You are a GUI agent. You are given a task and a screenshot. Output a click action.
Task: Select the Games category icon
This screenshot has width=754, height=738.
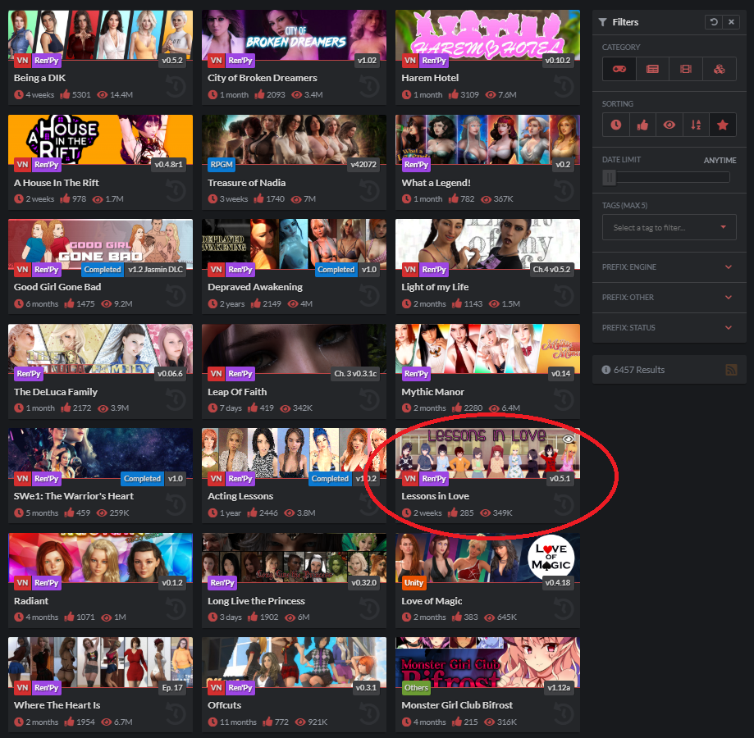click(x=619, y=69)
